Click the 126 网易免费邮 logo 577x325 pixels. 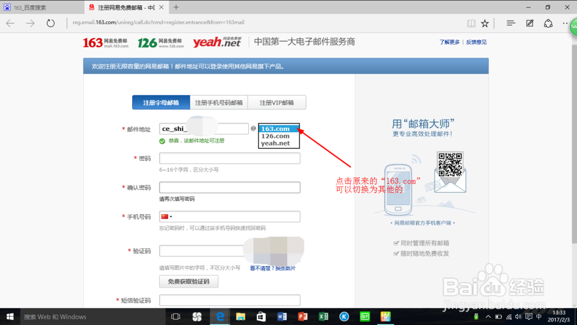pos(160,43)
